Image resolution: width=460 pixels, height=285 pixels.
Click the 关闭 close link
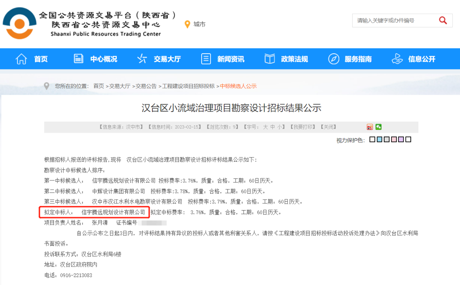coord(327,127)
